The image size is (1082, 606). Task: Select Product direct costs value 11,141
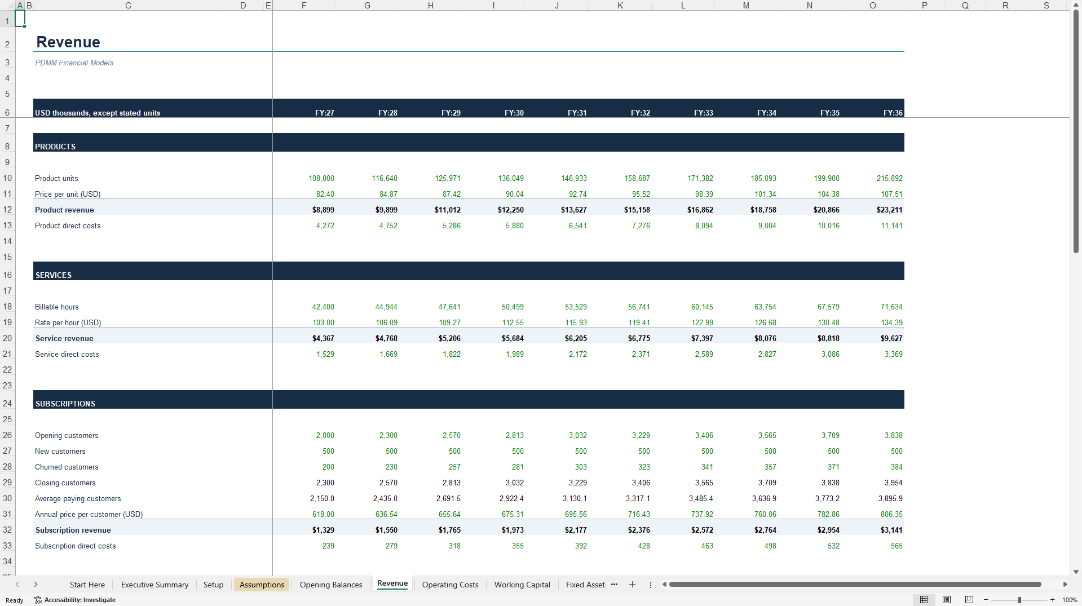click(891, 225)
